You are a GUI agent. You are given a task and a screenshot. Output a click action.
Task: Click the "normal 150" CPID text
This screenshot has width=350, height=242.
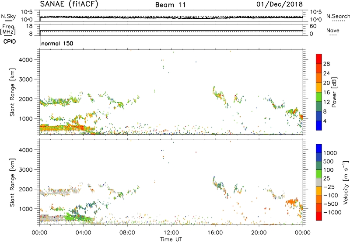tap(57, 43)
